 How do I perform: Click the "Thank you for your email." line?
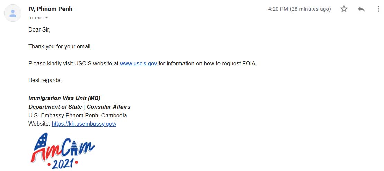(60, 46)
